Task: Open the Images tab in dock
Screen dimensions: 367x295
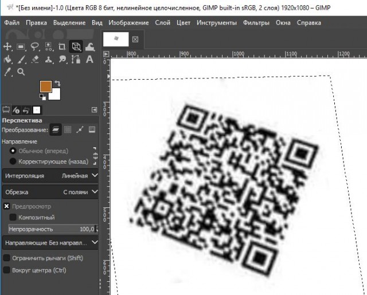Action: pos(37,110)
